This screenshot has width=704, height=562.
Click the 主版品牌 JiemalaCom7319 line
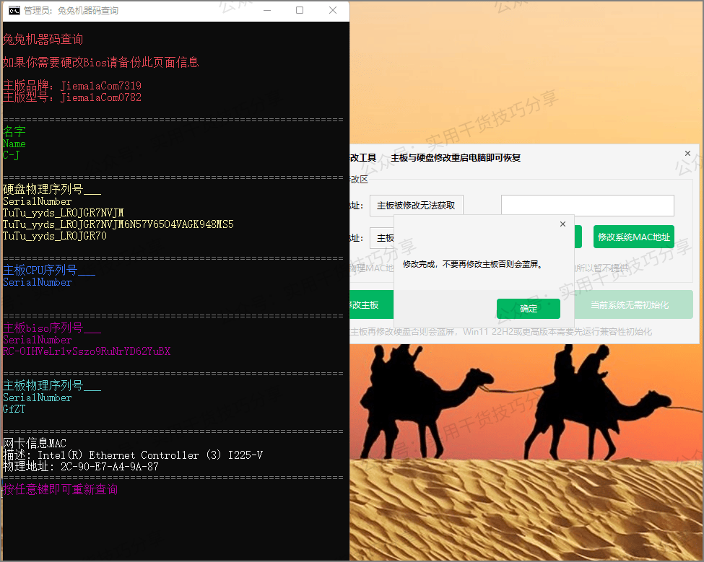[72, 86]
